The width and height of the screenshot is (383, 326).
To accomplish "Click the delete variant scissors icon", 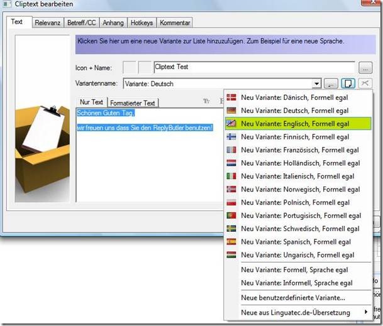I will pyautogui.click(x=365, y=84).
